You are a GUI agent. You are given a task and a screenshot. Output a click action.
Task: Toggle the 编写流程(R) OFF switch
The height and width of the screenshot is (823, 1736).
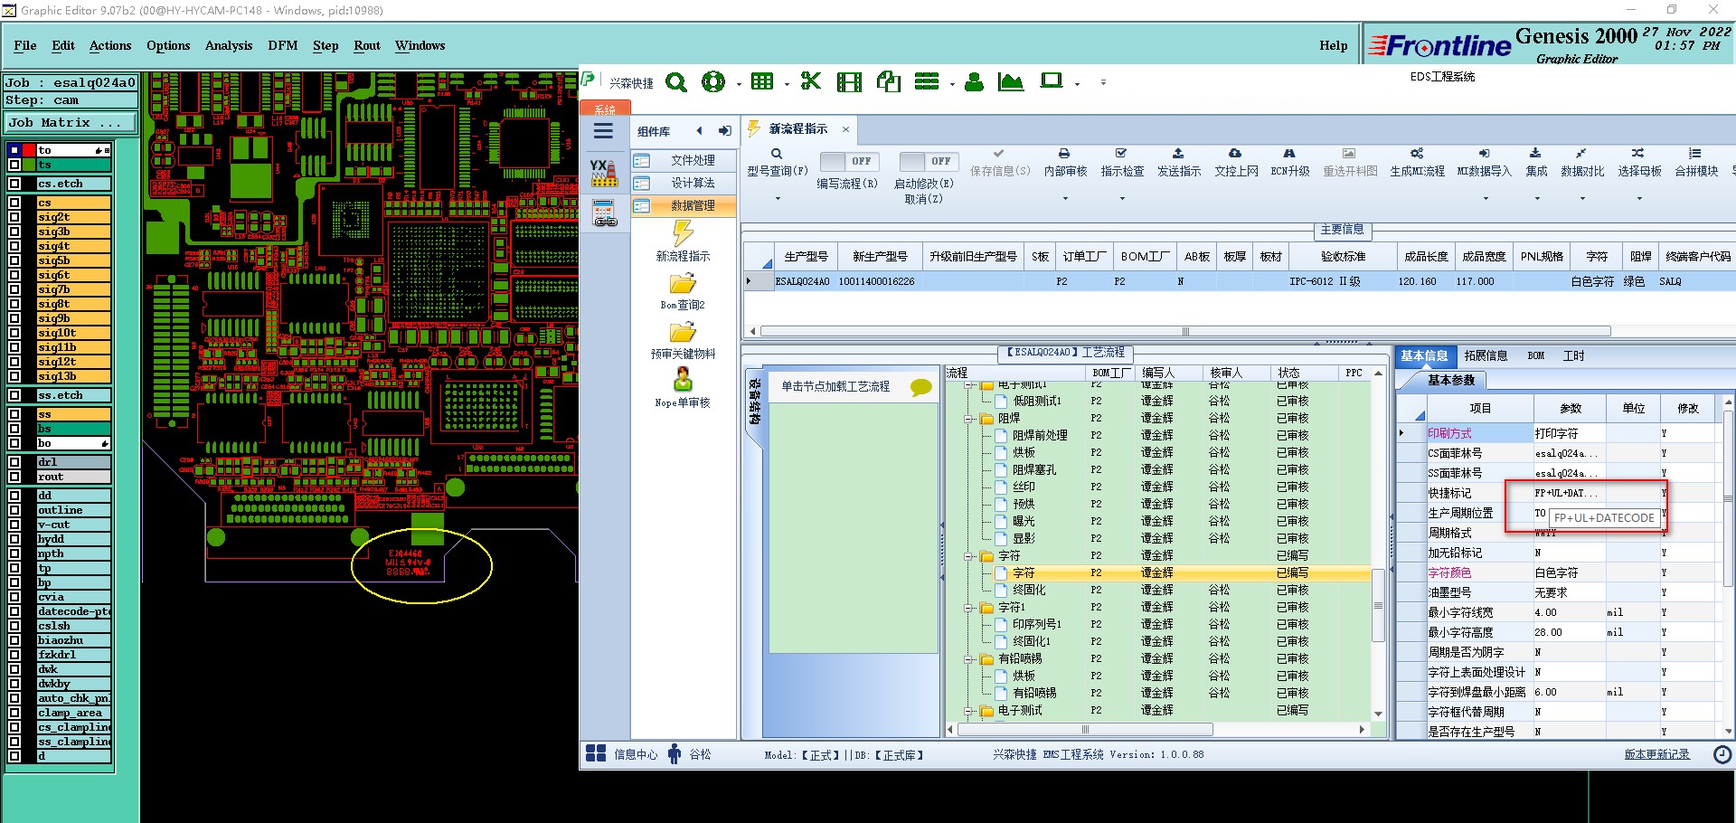(x=848, y=161)
